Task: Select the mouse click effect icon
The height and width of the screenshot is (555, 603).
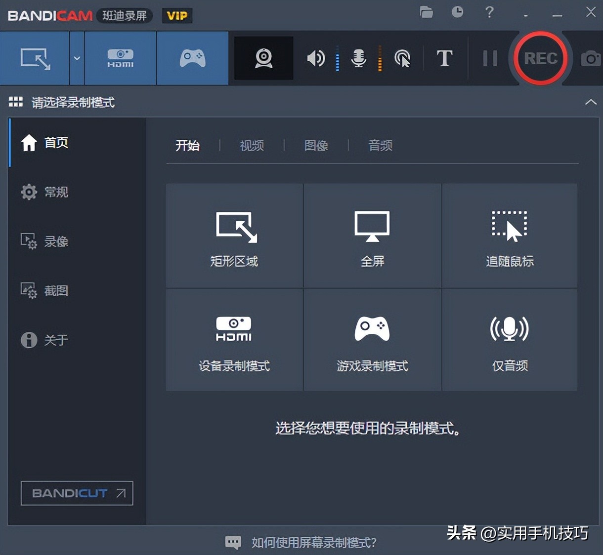Action: [x=402, y=58]
